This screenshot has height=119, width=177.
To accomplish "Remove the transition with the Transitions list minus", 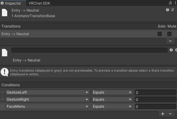I will point(170,41).
